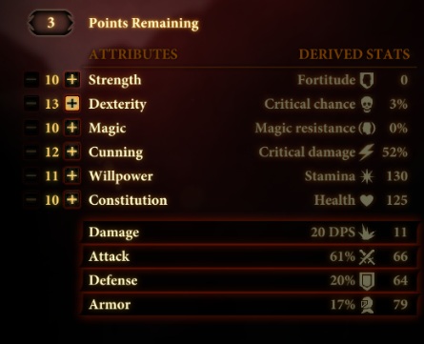
Task: Click the Critical damage lightning icon
Action: [367, 152]
